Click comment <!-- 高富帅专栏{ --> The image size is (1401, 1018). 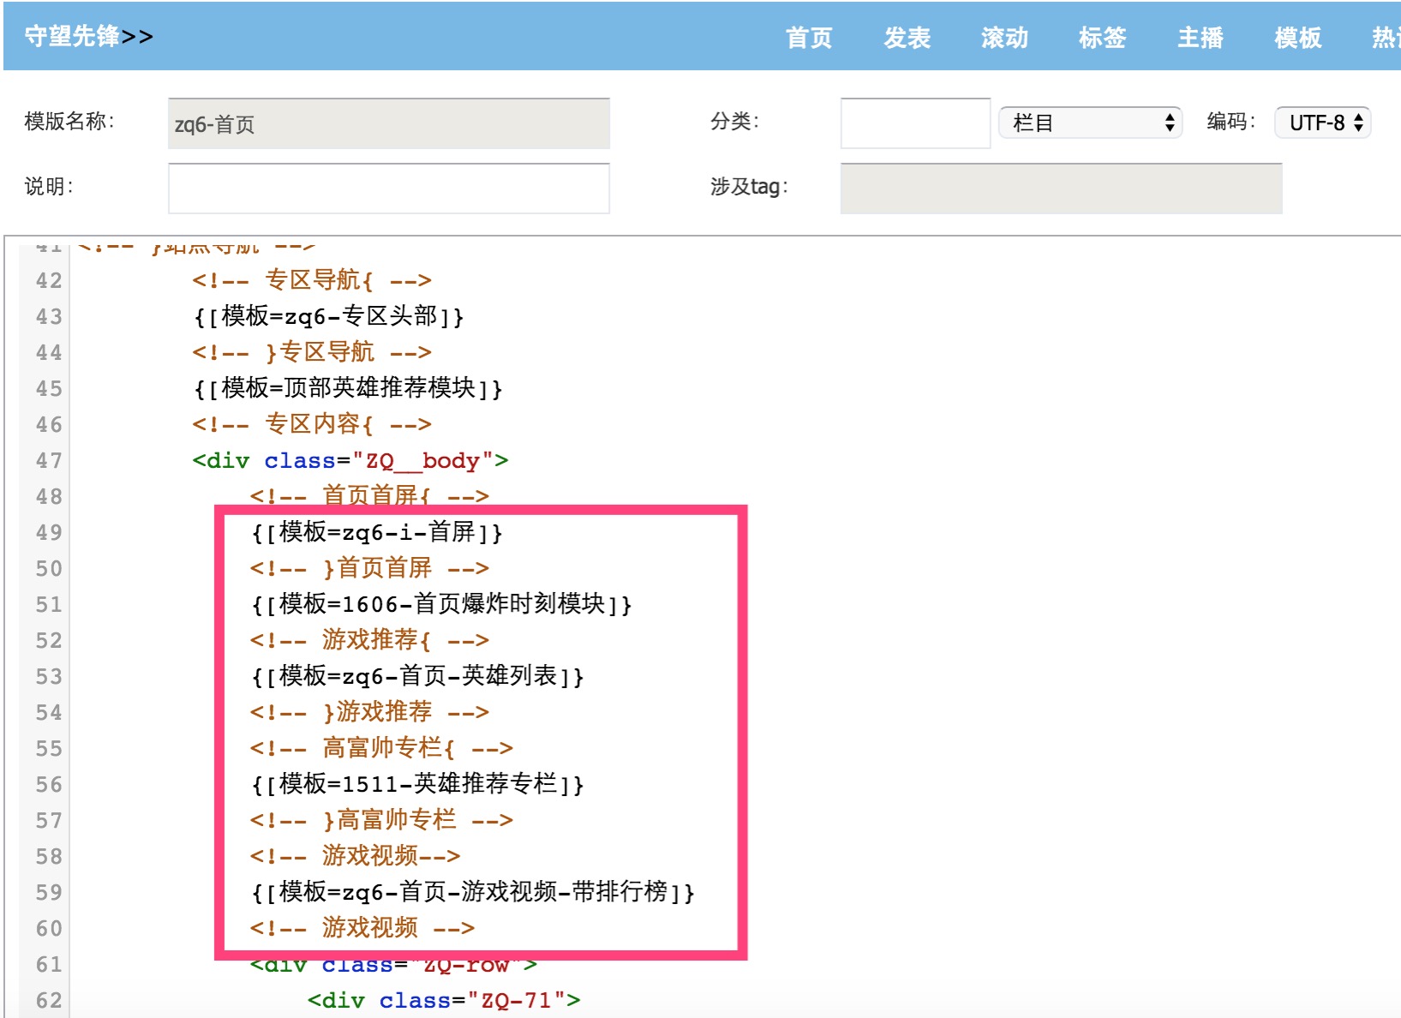click(381, 749)
